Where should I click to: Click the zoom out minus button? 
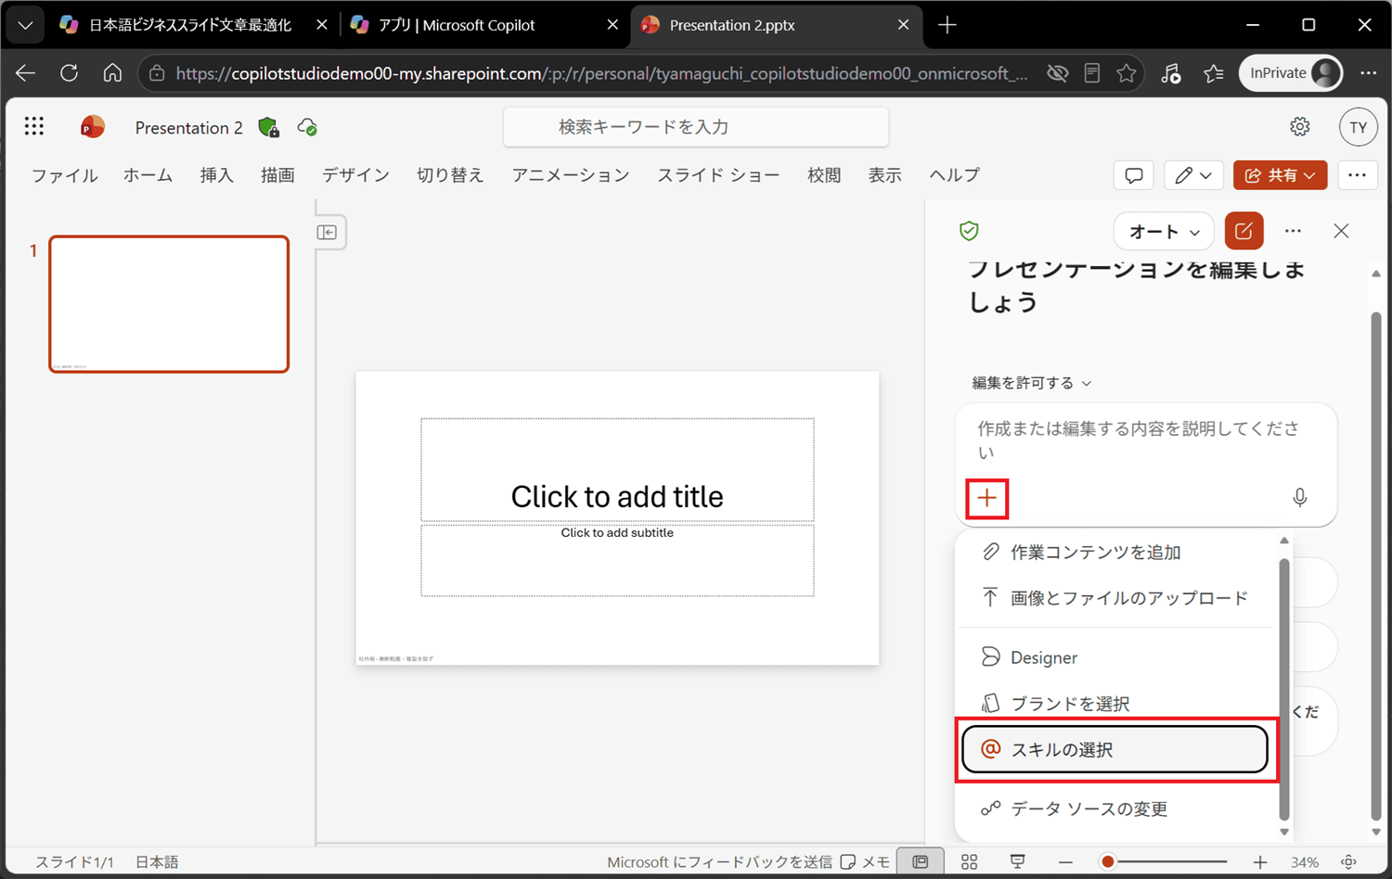(1065, 862)
